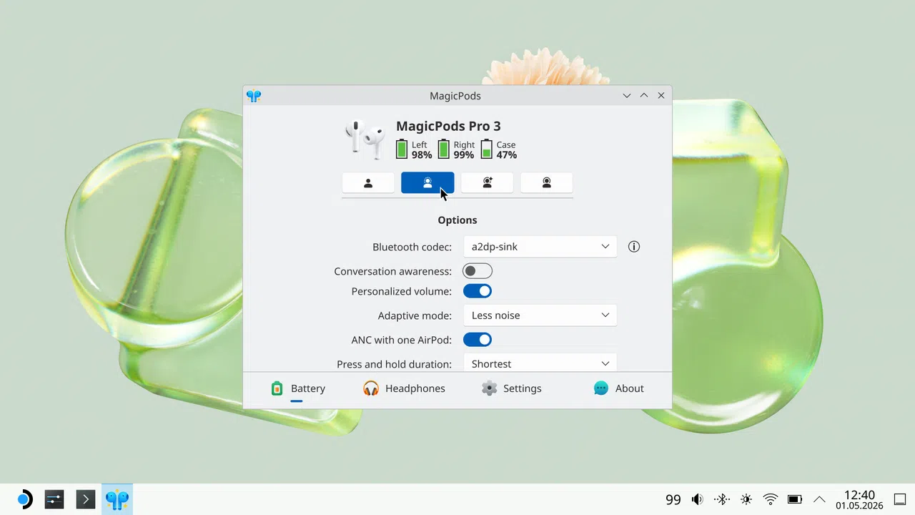Open the system settings sliders taskbar icon
Viewport: 915px width, 515px height.
tap(54, 499)
